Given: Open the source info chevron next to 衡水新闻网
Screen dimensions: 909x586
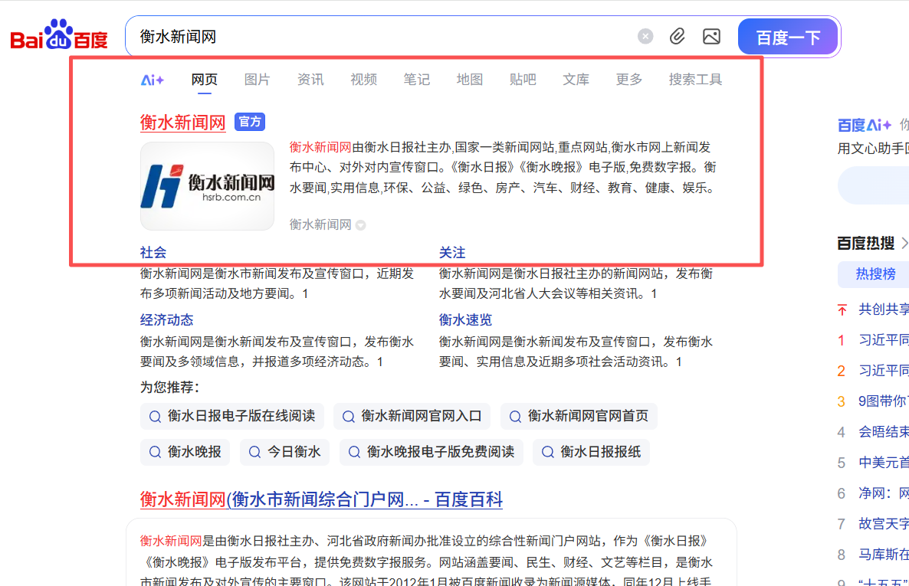Looking at the screenshot, I should pos(360,224).
